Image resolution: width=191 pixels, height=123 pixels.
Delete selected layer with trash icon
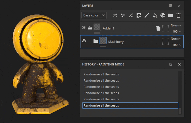(x=179, y=15)
